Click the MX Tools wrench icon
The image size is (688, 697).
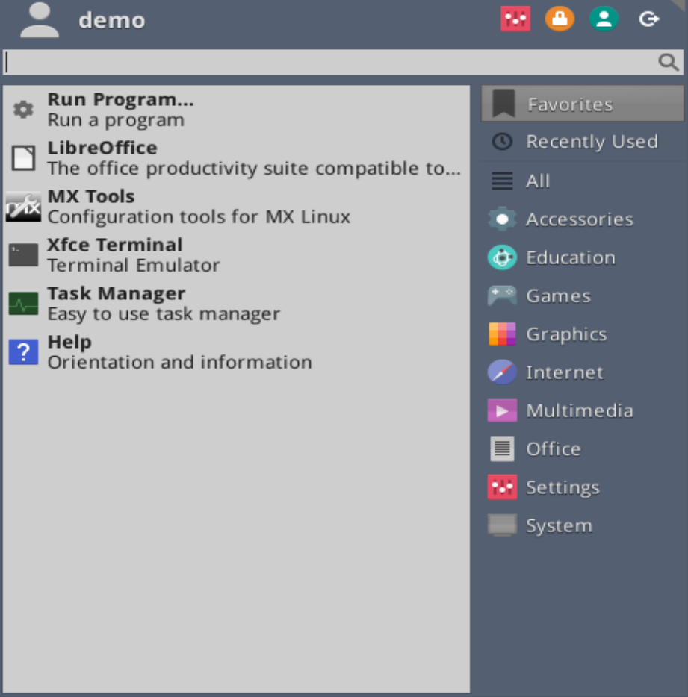[23, 206]
